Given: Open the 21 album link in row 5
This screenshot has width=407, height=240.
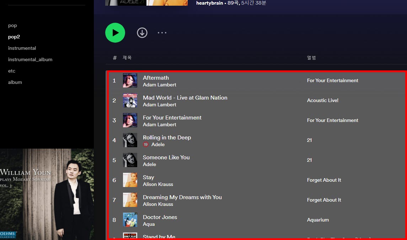Looking at the screenshot, I should pos(309,160).
